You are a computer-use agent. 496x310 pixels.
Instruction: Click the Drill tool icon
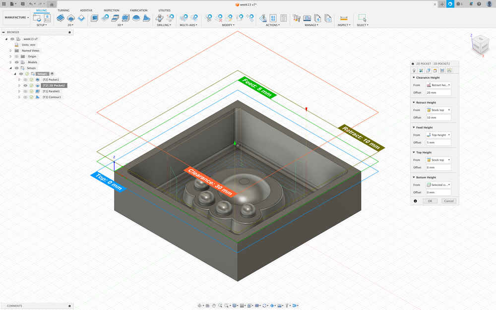tap(160, 18)
